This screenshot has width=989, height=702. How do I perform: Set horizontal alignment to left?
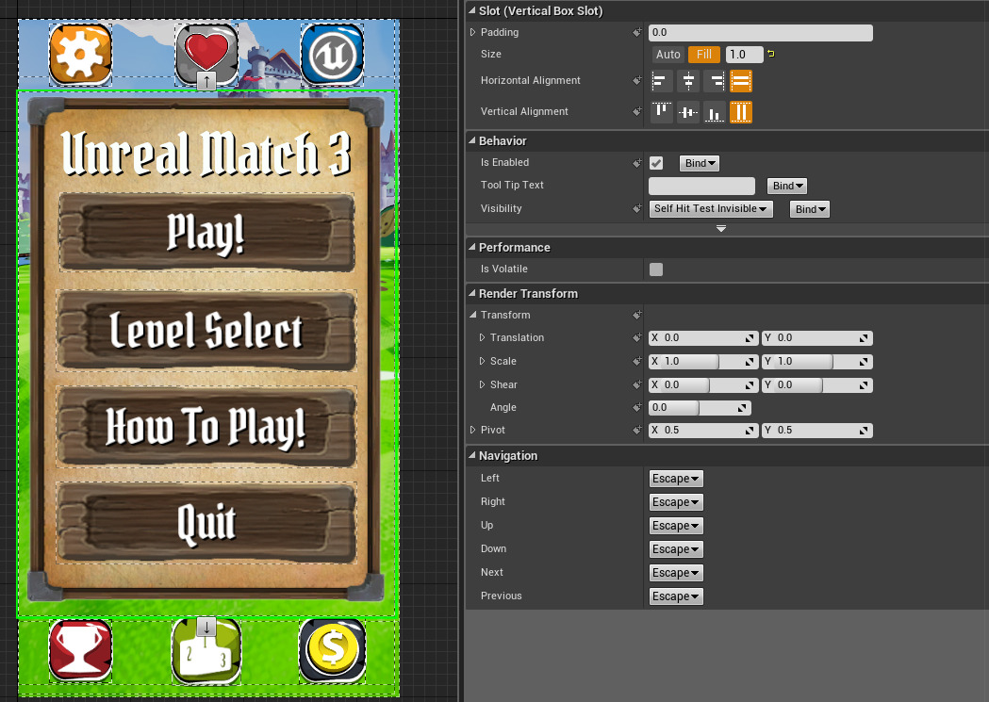(661, 81)
